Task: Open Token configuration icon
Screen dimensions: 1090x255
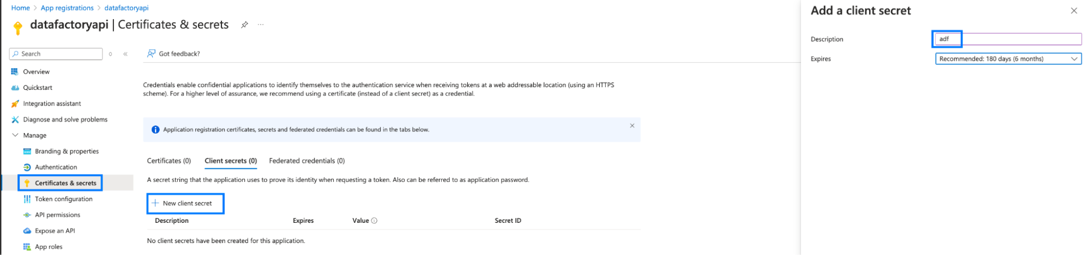Action: [27, 199]
